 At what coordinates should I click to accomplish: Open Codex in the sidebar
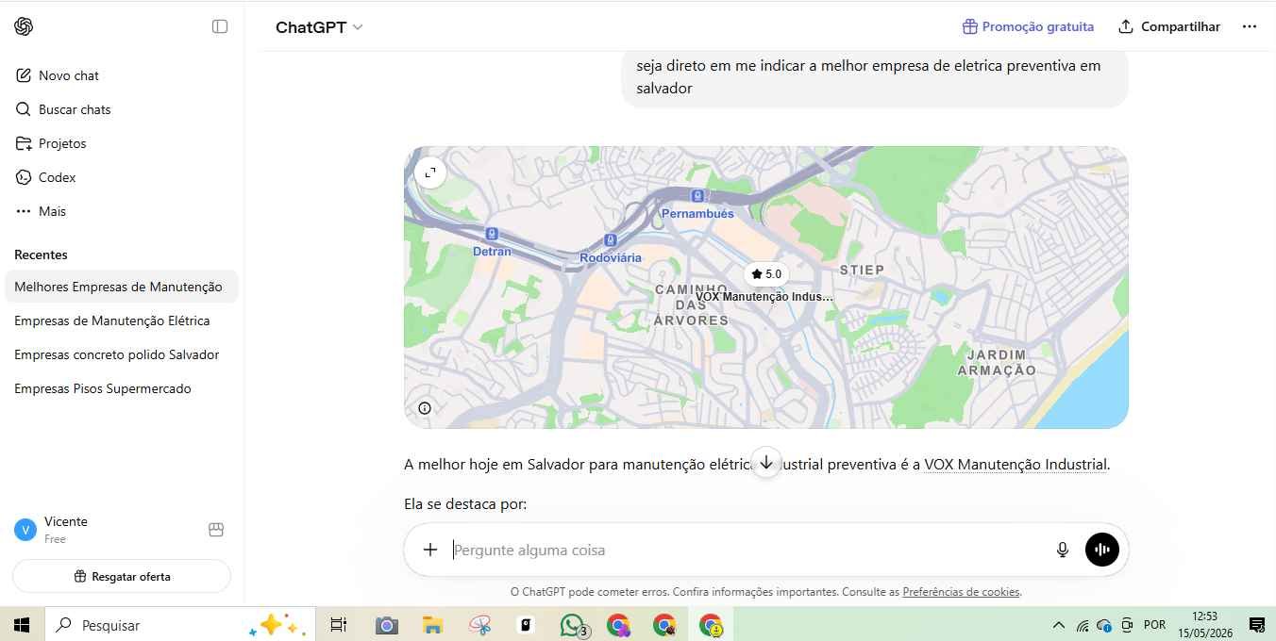click(122, 177)
